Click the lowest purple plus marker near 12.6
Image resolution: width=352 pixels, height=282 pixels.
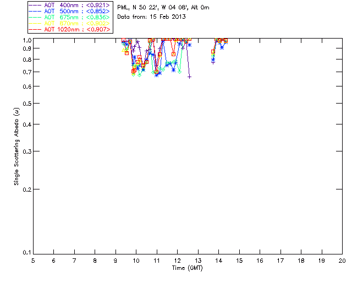click(190, 77)
